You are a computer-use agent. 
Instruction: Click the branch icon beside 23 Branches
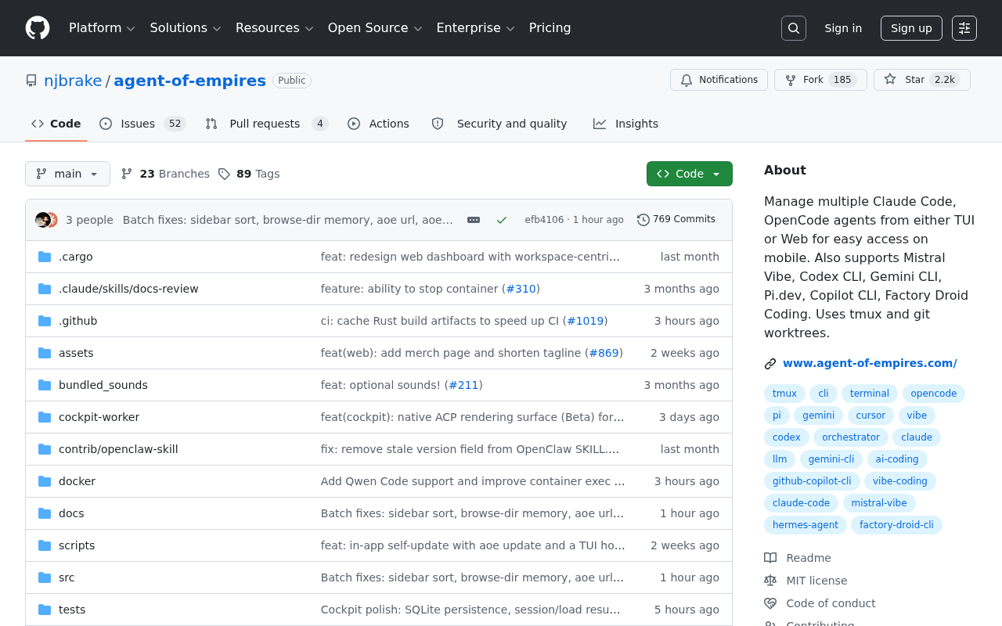point(127,174)
